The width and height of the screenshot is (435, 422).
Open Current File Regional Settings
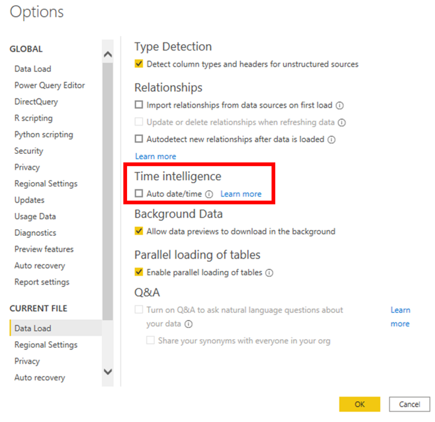coord(46,345)
